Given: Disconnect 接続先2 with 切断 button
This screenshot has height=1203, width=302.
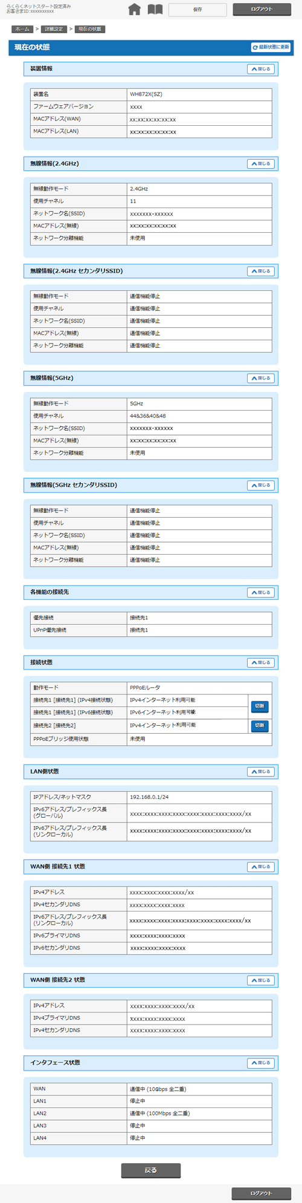Looking at the screenshot, I should 260,725.
